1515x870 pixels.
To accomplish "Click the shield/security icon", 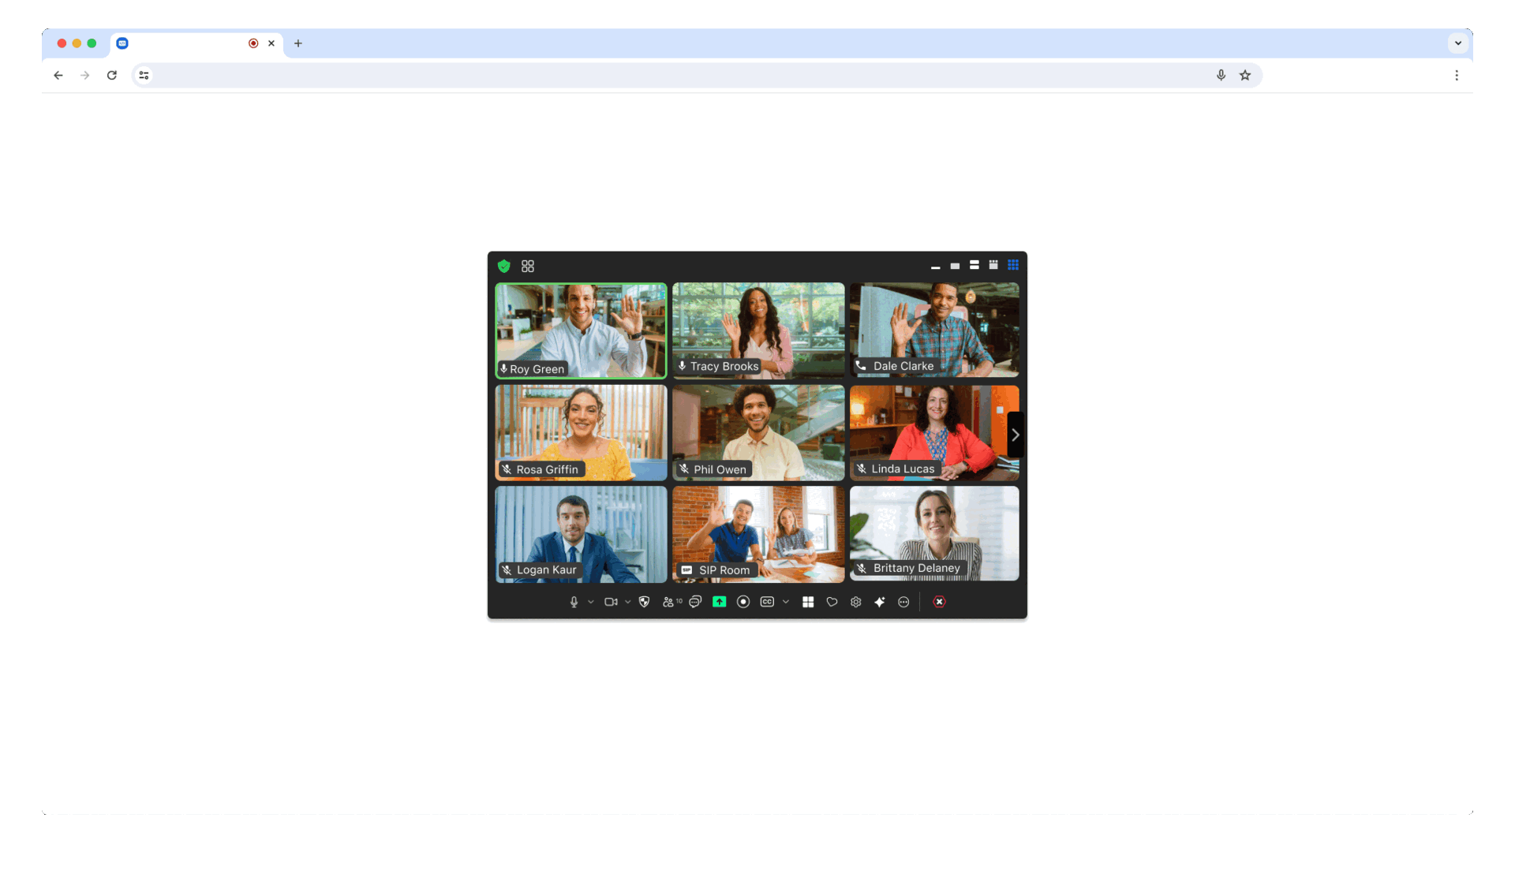I will click(x=503, y=265).
